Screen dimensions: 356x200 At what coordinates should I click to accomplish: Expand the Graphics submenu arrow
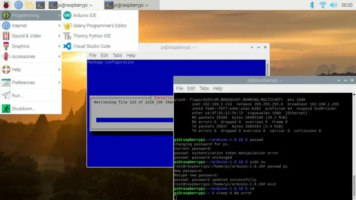(x=59, y=46)
